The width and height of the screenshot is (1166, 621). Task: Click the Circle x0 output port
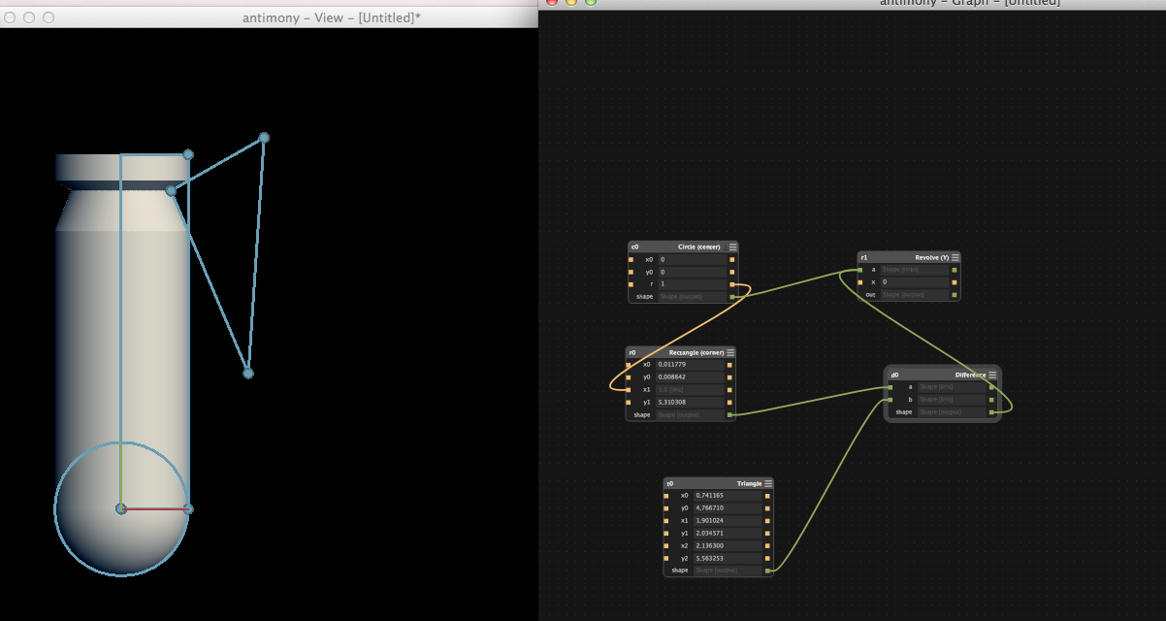click(x=732, y=260)
